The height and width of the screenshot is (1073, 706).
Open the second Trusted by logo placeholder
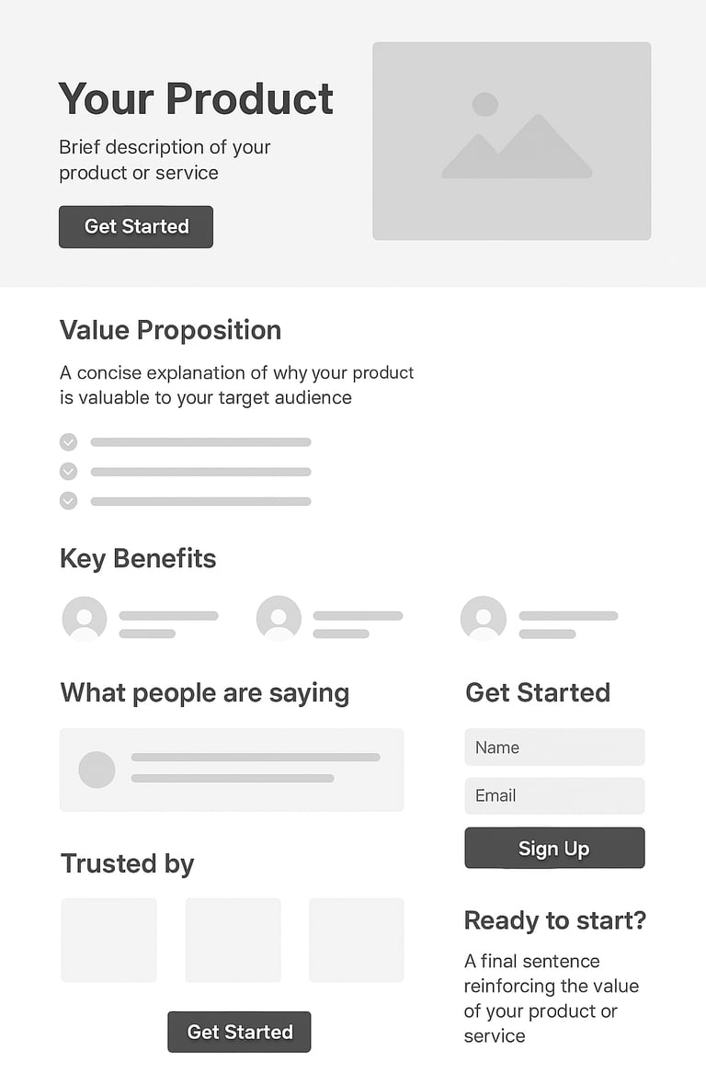(x=233, y=940)
